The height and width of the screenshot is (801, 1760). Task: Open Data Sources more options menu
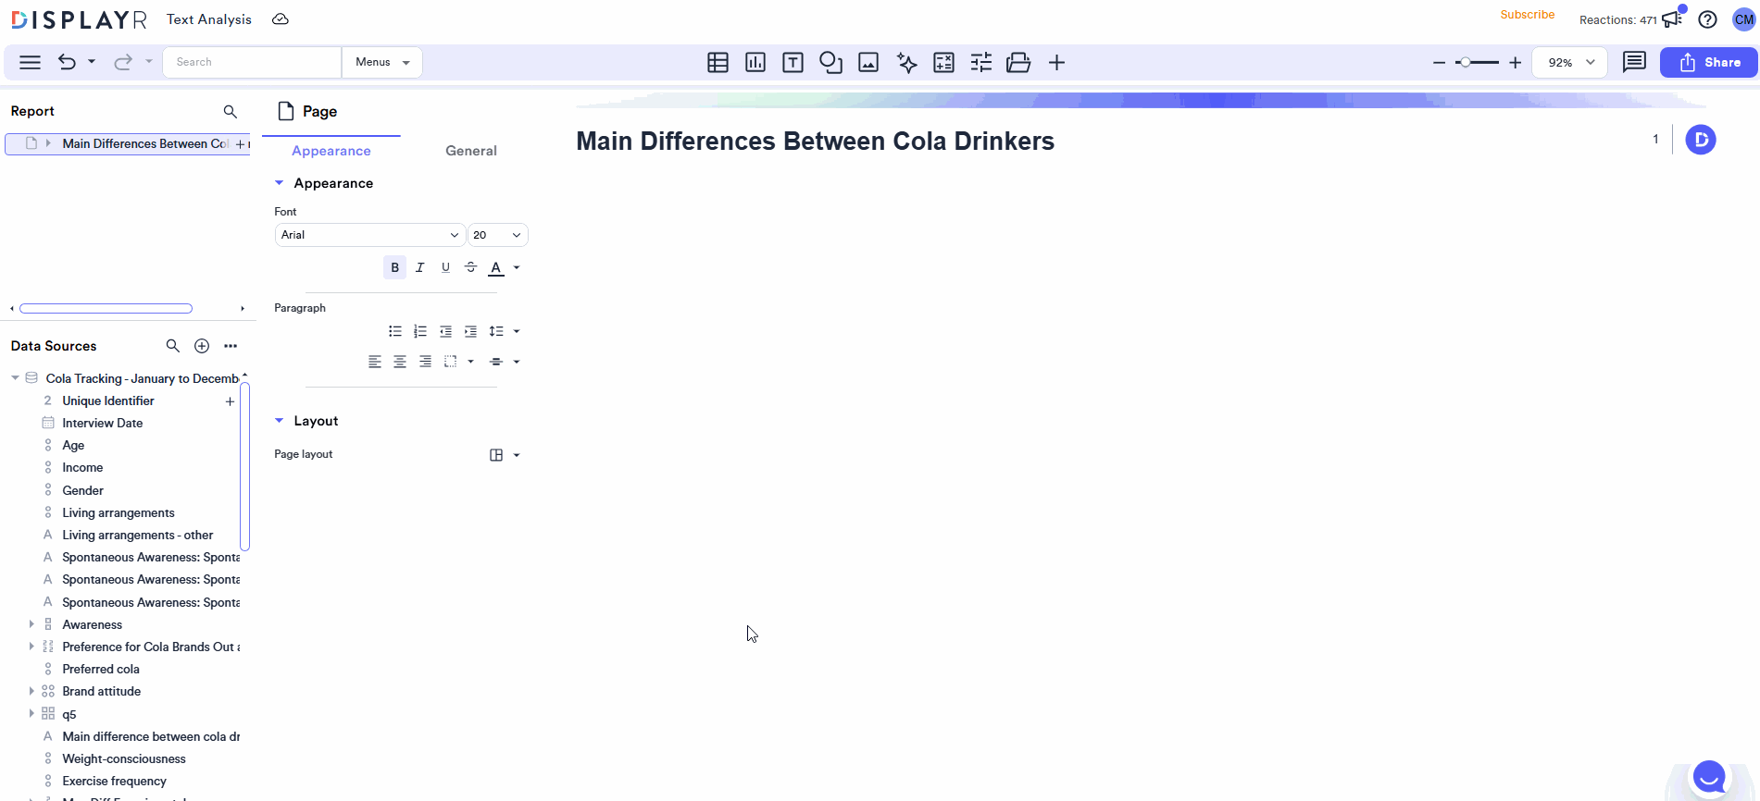pos(231,346)
